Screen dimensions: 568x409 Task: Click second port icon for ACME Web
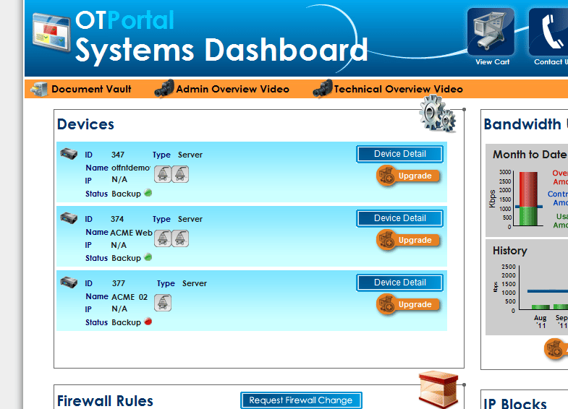[x=180, y=238]
